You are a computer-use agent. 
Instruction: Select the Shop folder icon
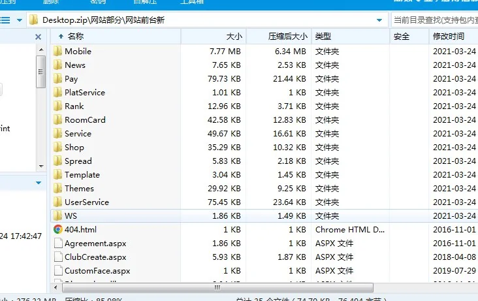click(x=57, y=148)
